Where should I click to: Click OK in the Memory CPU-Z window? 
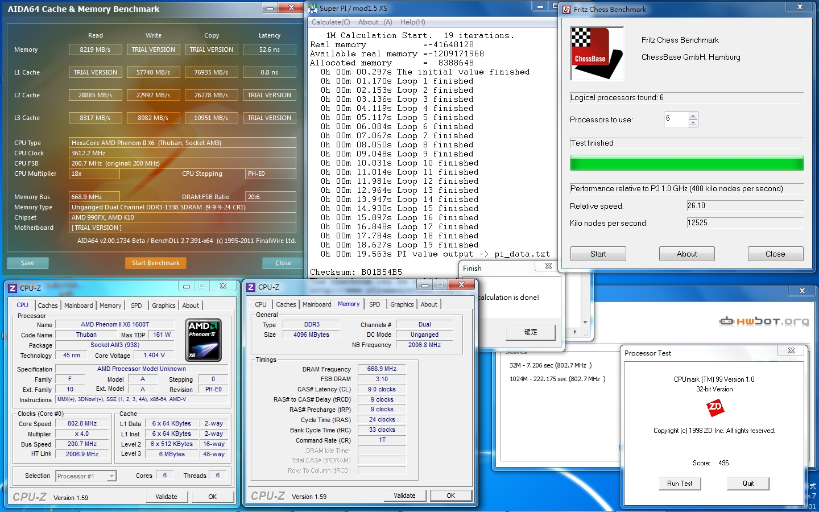coord(451,496)
